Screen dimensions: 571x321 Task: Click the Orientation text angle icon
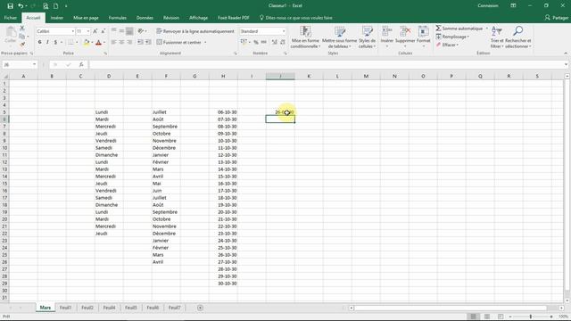coord(141,31)
